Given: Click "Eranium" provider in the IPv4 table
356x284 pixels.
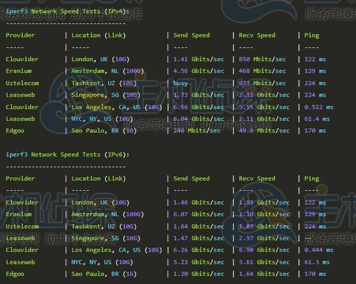Looking at the screenshot, I should coord(19,71).
